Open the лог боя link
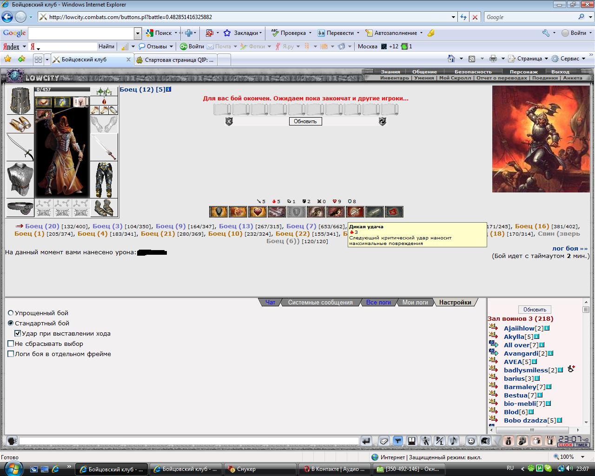 (570, 249)
